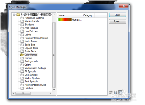
Task: Click the Backgrounds folder icon
Action: (22, 61)
